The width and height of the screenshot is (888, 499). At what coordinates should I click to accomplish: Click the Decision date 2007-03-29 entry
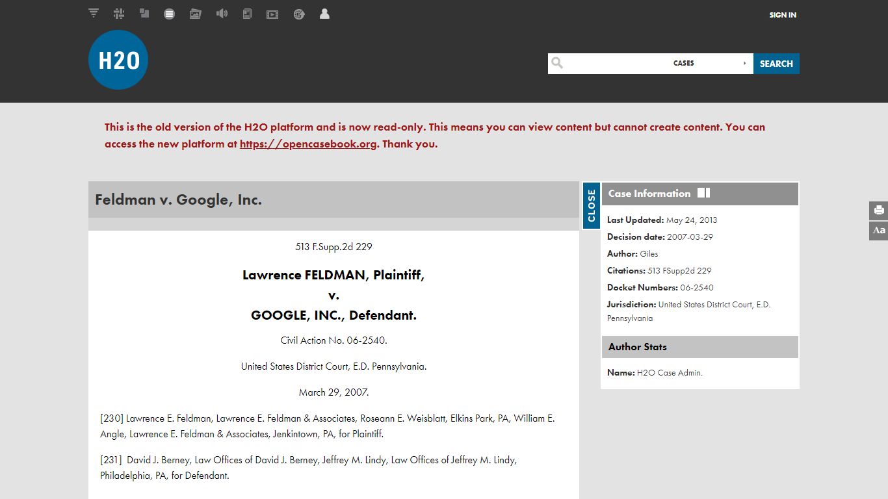pyautogui.click(x=660, y=237)
